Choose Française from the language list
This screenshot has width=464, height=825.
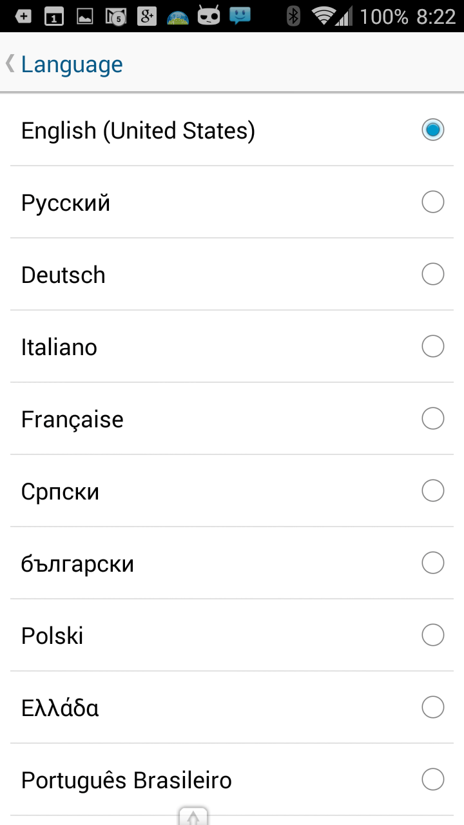(72, 420)
